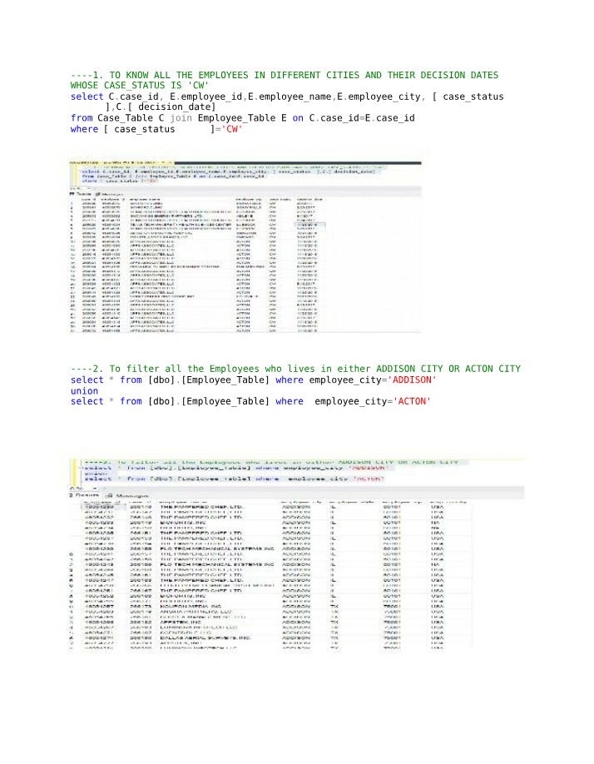This screenshot has height=764, width=594.
Task: Click 'WHOSE CASE_STATUS IS' comment text
Action: [x=126, y=85]
